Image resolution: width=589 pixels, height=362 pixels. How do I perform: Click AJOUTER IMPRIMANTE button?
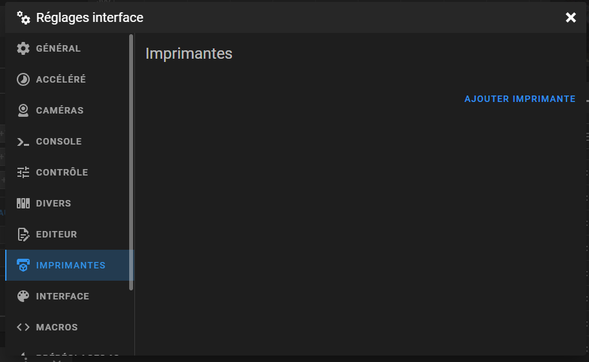click(520, 99)
